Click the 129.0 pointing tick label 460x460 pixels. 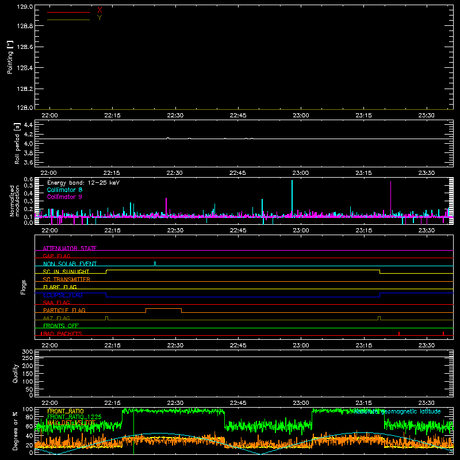point(25,7)
